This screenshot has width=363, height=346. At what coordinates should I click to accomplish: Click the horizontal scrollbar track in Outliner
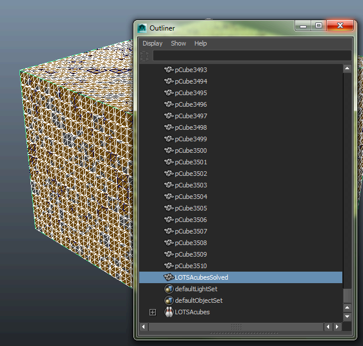pyautogui.click(x=236, y=327)
